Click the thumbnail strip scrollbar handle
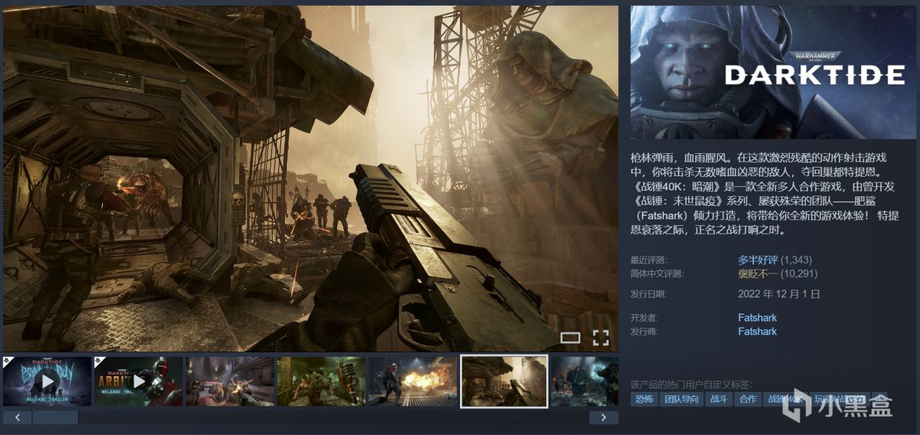 click(x=55, y=417)
